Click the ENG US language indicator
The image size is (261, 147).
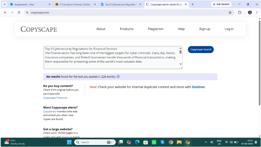point(219,142)
